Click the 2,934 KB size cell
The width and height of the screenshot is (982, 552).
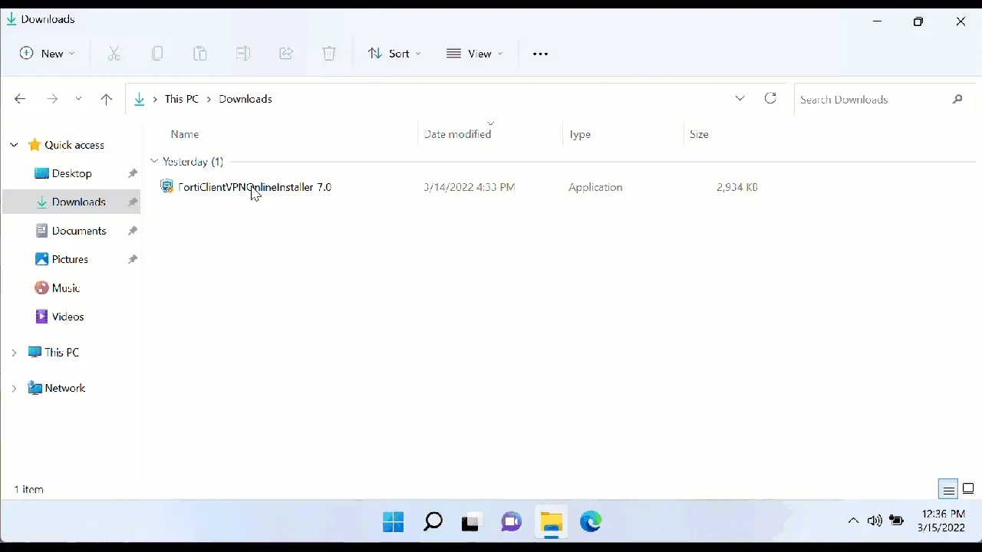[737, 187]
